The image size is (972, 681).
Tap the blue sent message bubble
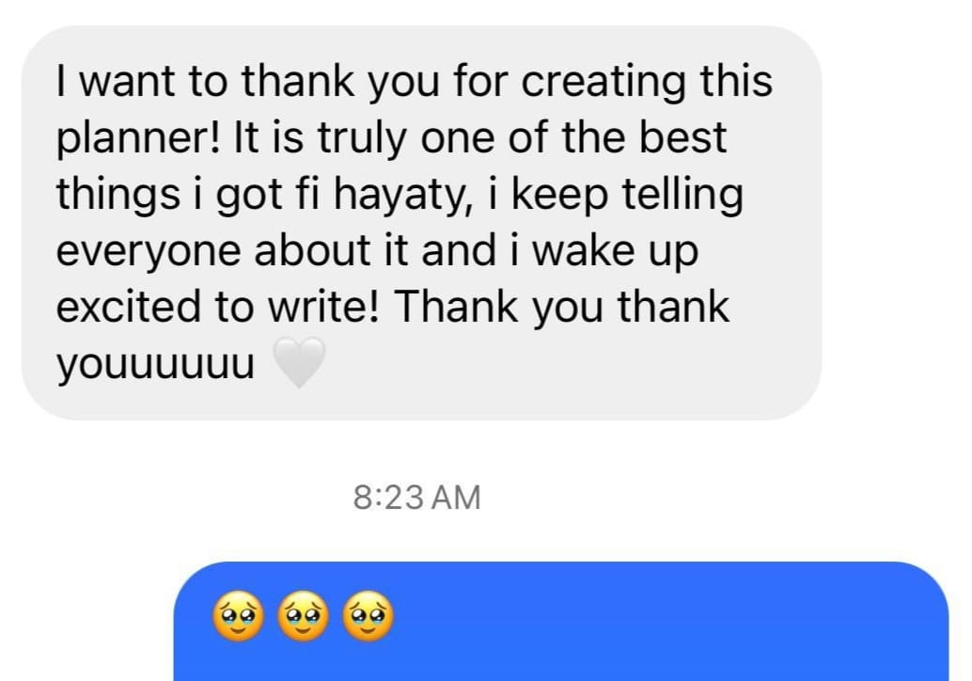(561, 622)
